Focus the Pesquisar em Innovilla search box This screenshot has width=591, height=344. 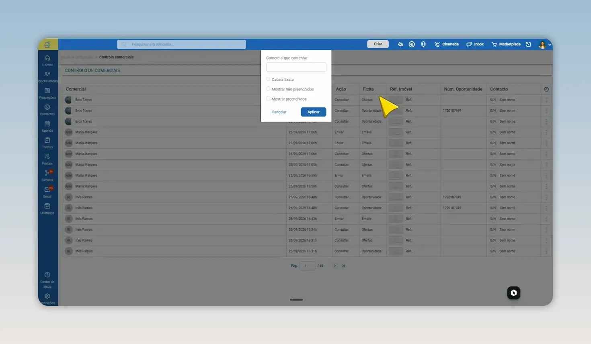[181, 44]
